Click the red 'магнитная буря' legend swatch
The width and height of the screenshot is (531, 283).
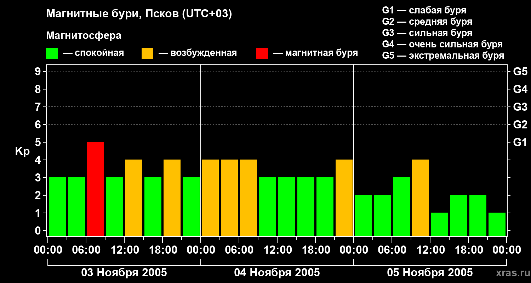(262, 53)
